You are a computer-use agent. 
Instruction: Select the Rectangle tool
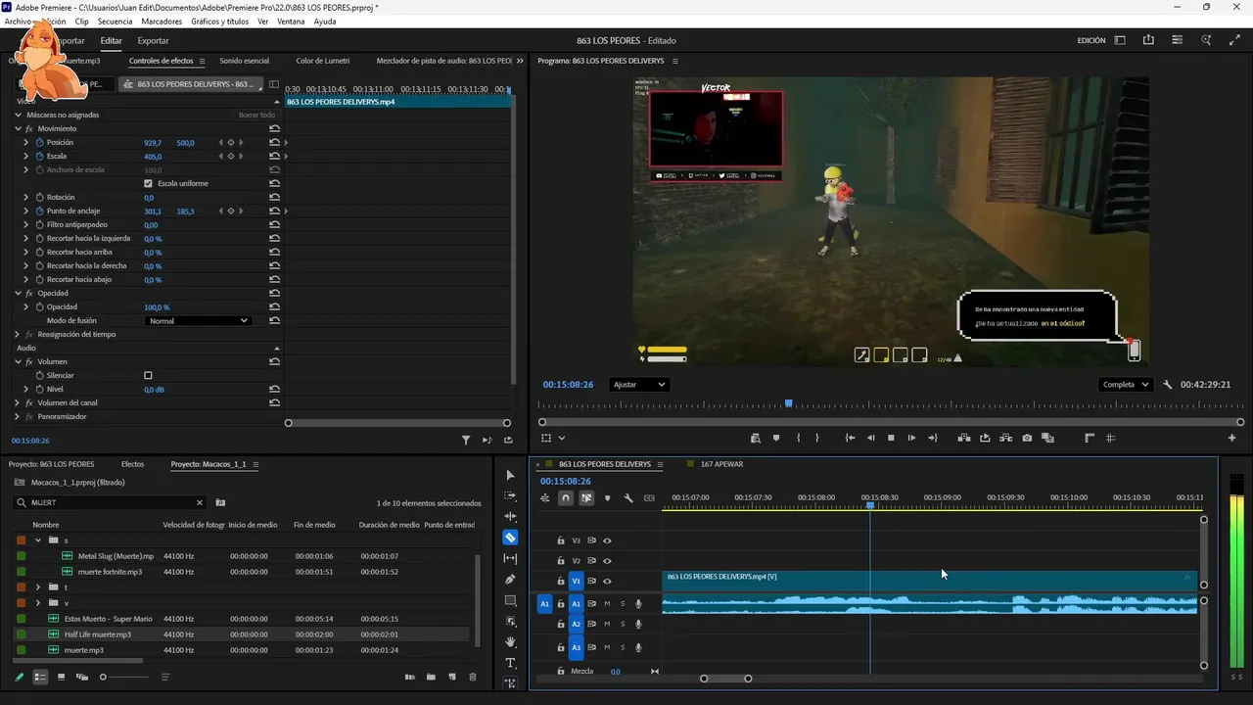pyautogui.click(x=510, y=600)
